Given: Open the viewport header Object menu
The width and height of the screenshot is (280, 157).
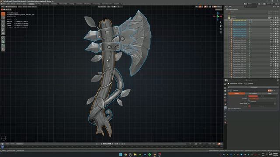Looking at the screenshot, I should point(34,7).
